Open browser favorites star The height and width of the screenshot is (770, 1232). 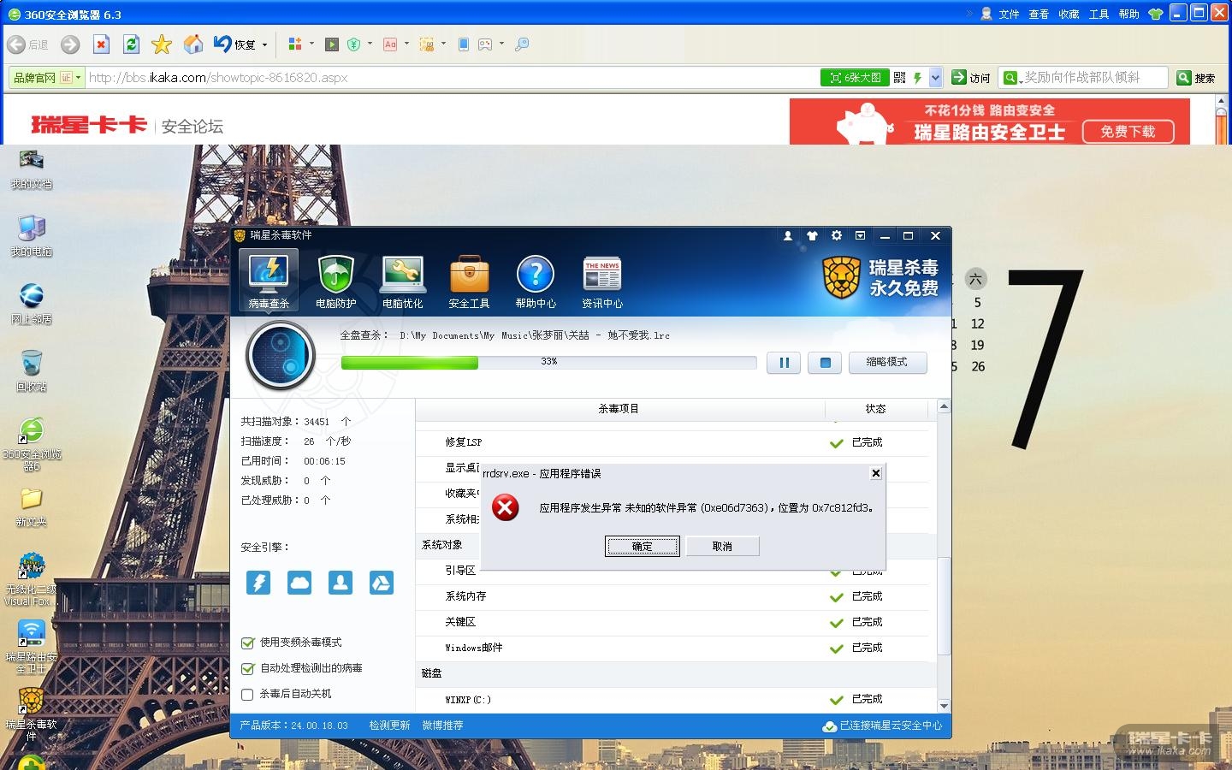point(162,44)
